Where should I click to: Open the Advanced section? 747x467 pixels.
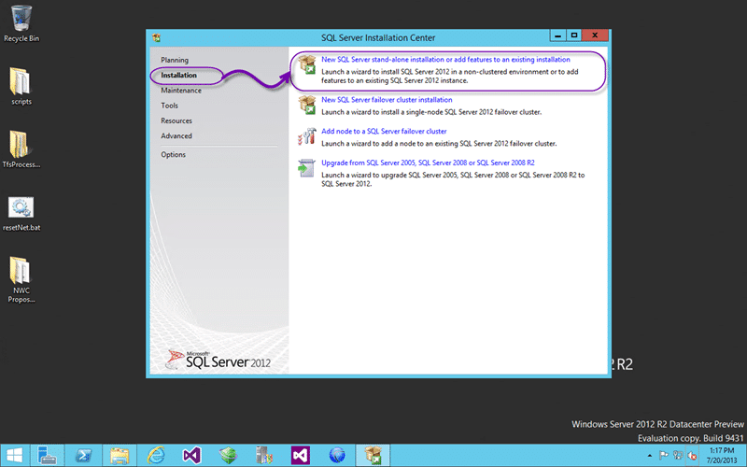176,136
